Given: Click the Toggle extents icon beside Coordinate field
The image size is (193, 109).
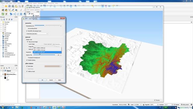Looking at the screenshot, I should click(129, 104).
